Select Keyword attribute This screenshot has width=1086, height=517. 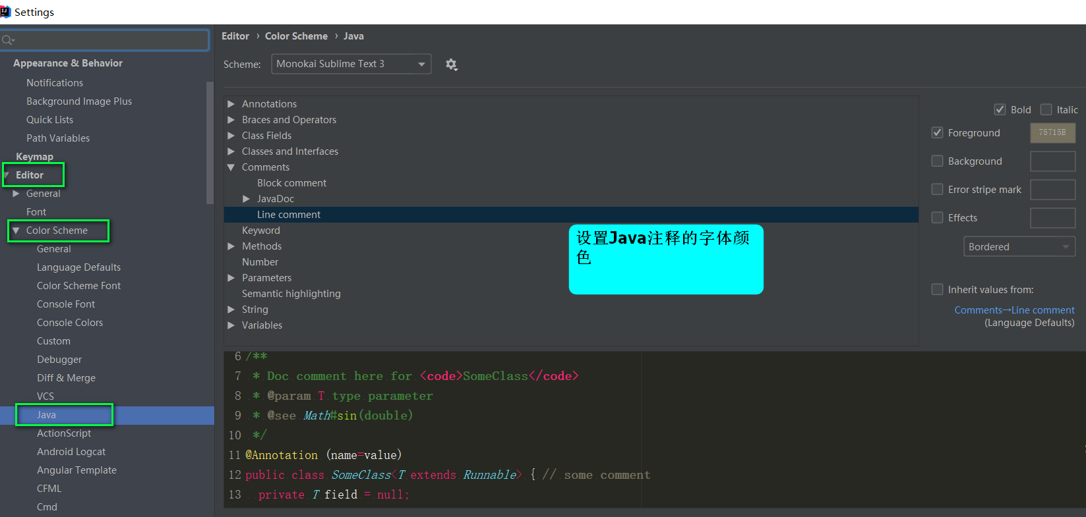pyautogui.click(x=261, y=231)
